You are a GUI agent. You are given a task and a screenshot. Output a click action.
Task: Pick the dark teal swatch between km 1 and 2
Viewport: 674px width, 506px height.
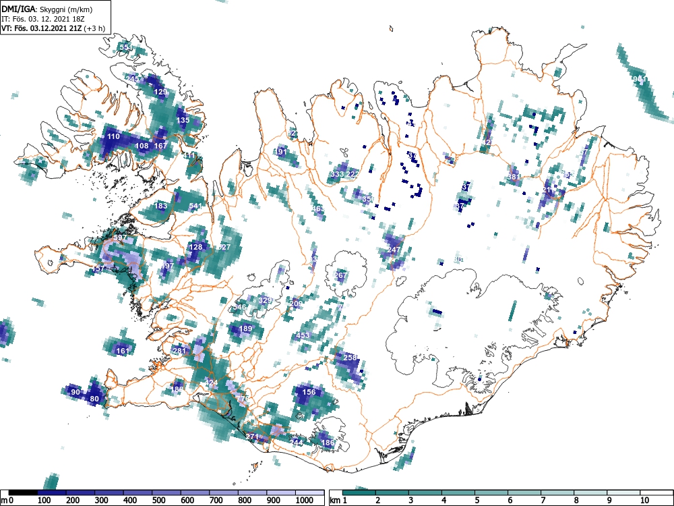click(360, 493)
